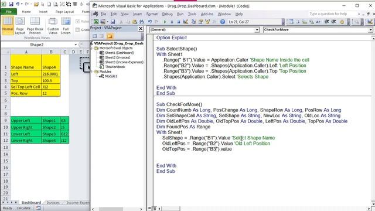Open the Window menu

(224, 14)
